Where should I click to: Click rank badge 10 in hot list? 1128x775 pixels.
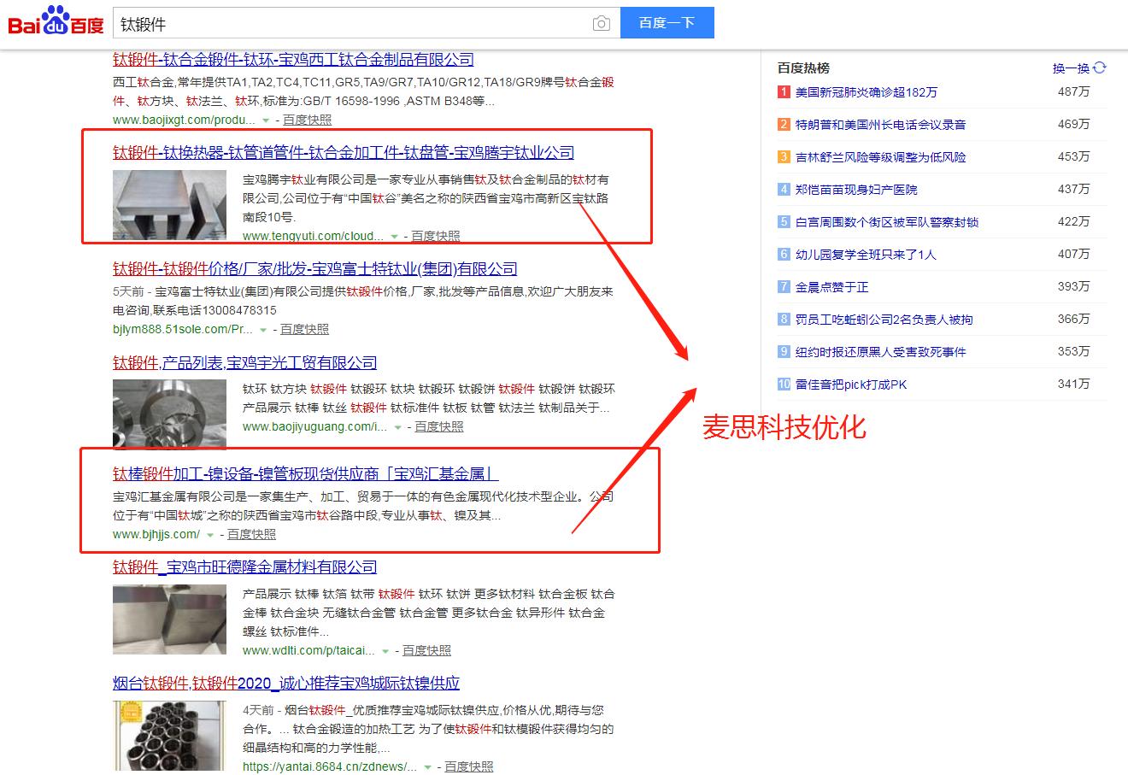784,385
